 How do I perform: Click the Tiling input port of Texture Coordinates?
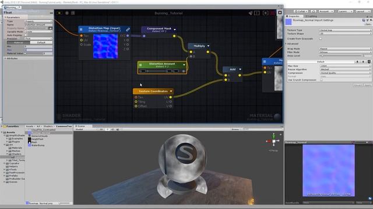point(136,102)
